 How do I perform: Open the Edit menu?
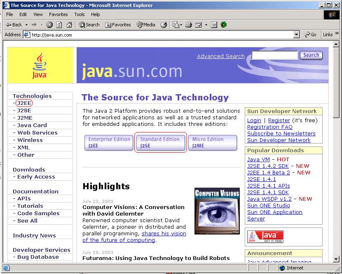23,14
